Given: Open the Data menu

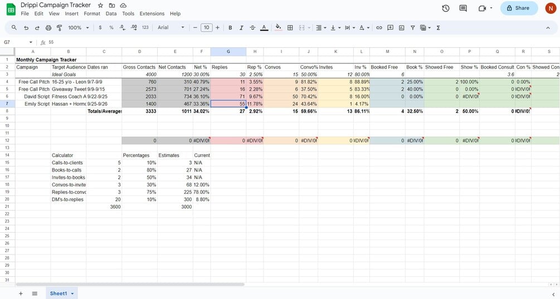Looking at the screenshot, I should (x=111, y=13).
